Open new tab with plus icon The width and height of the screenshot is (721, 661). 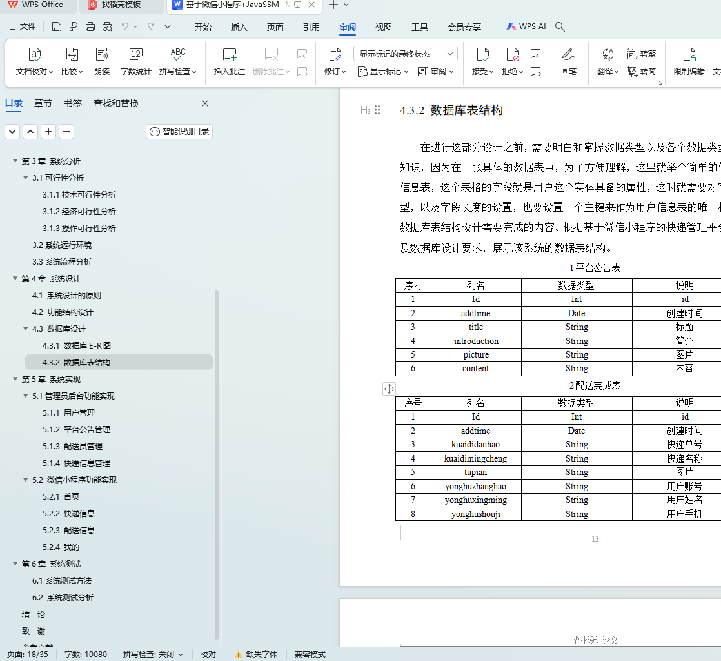(333, 5)
